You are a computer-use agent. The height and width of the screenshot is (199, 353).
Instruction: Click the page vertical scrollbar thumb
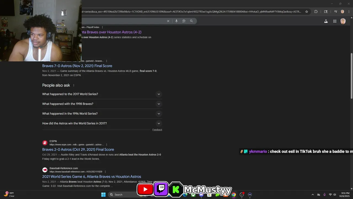point(351,76)
